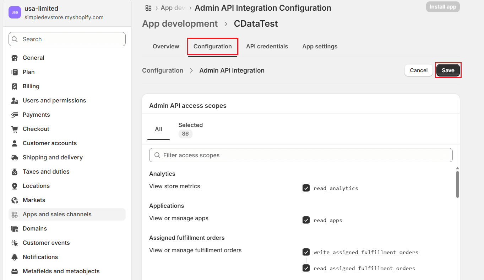Click the Notifications bell icon

point(15,257)
